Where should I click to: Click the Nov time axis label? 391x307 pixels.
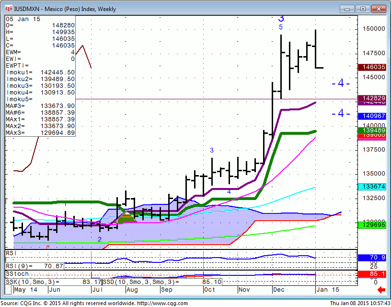click(x=244, y=290)
